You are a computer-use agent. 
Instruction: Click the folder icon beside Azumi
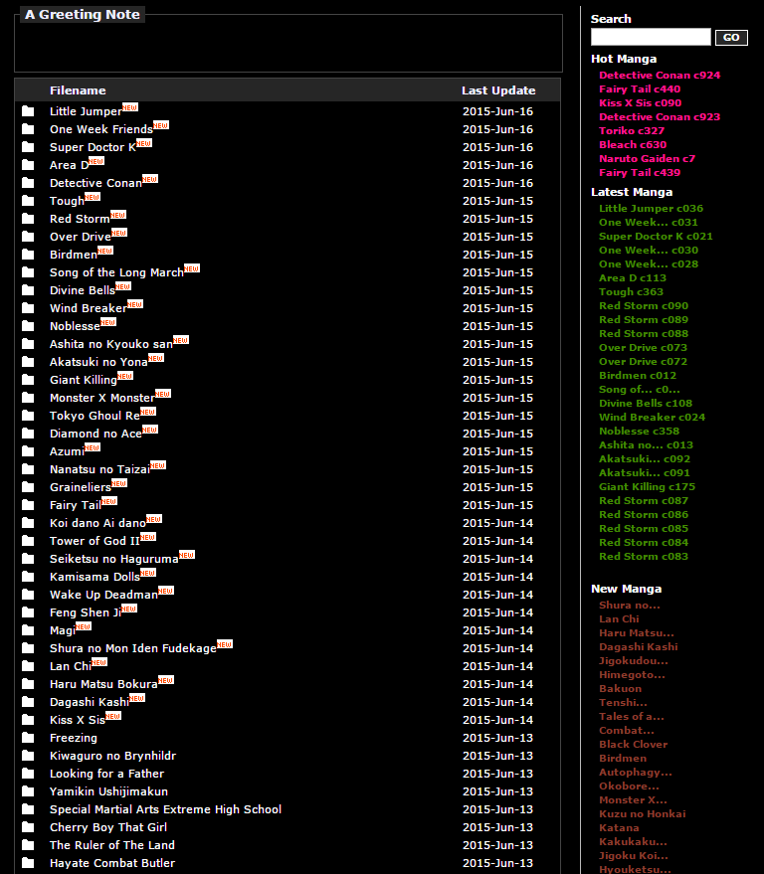(x=28, y=451)
